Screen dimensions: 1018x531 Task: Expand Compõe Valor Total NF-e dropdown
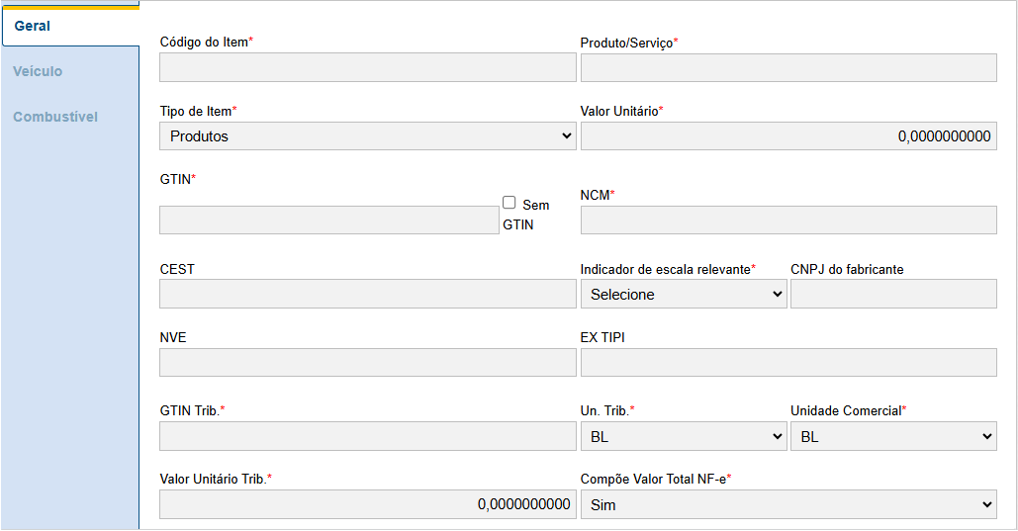[787, 504]
